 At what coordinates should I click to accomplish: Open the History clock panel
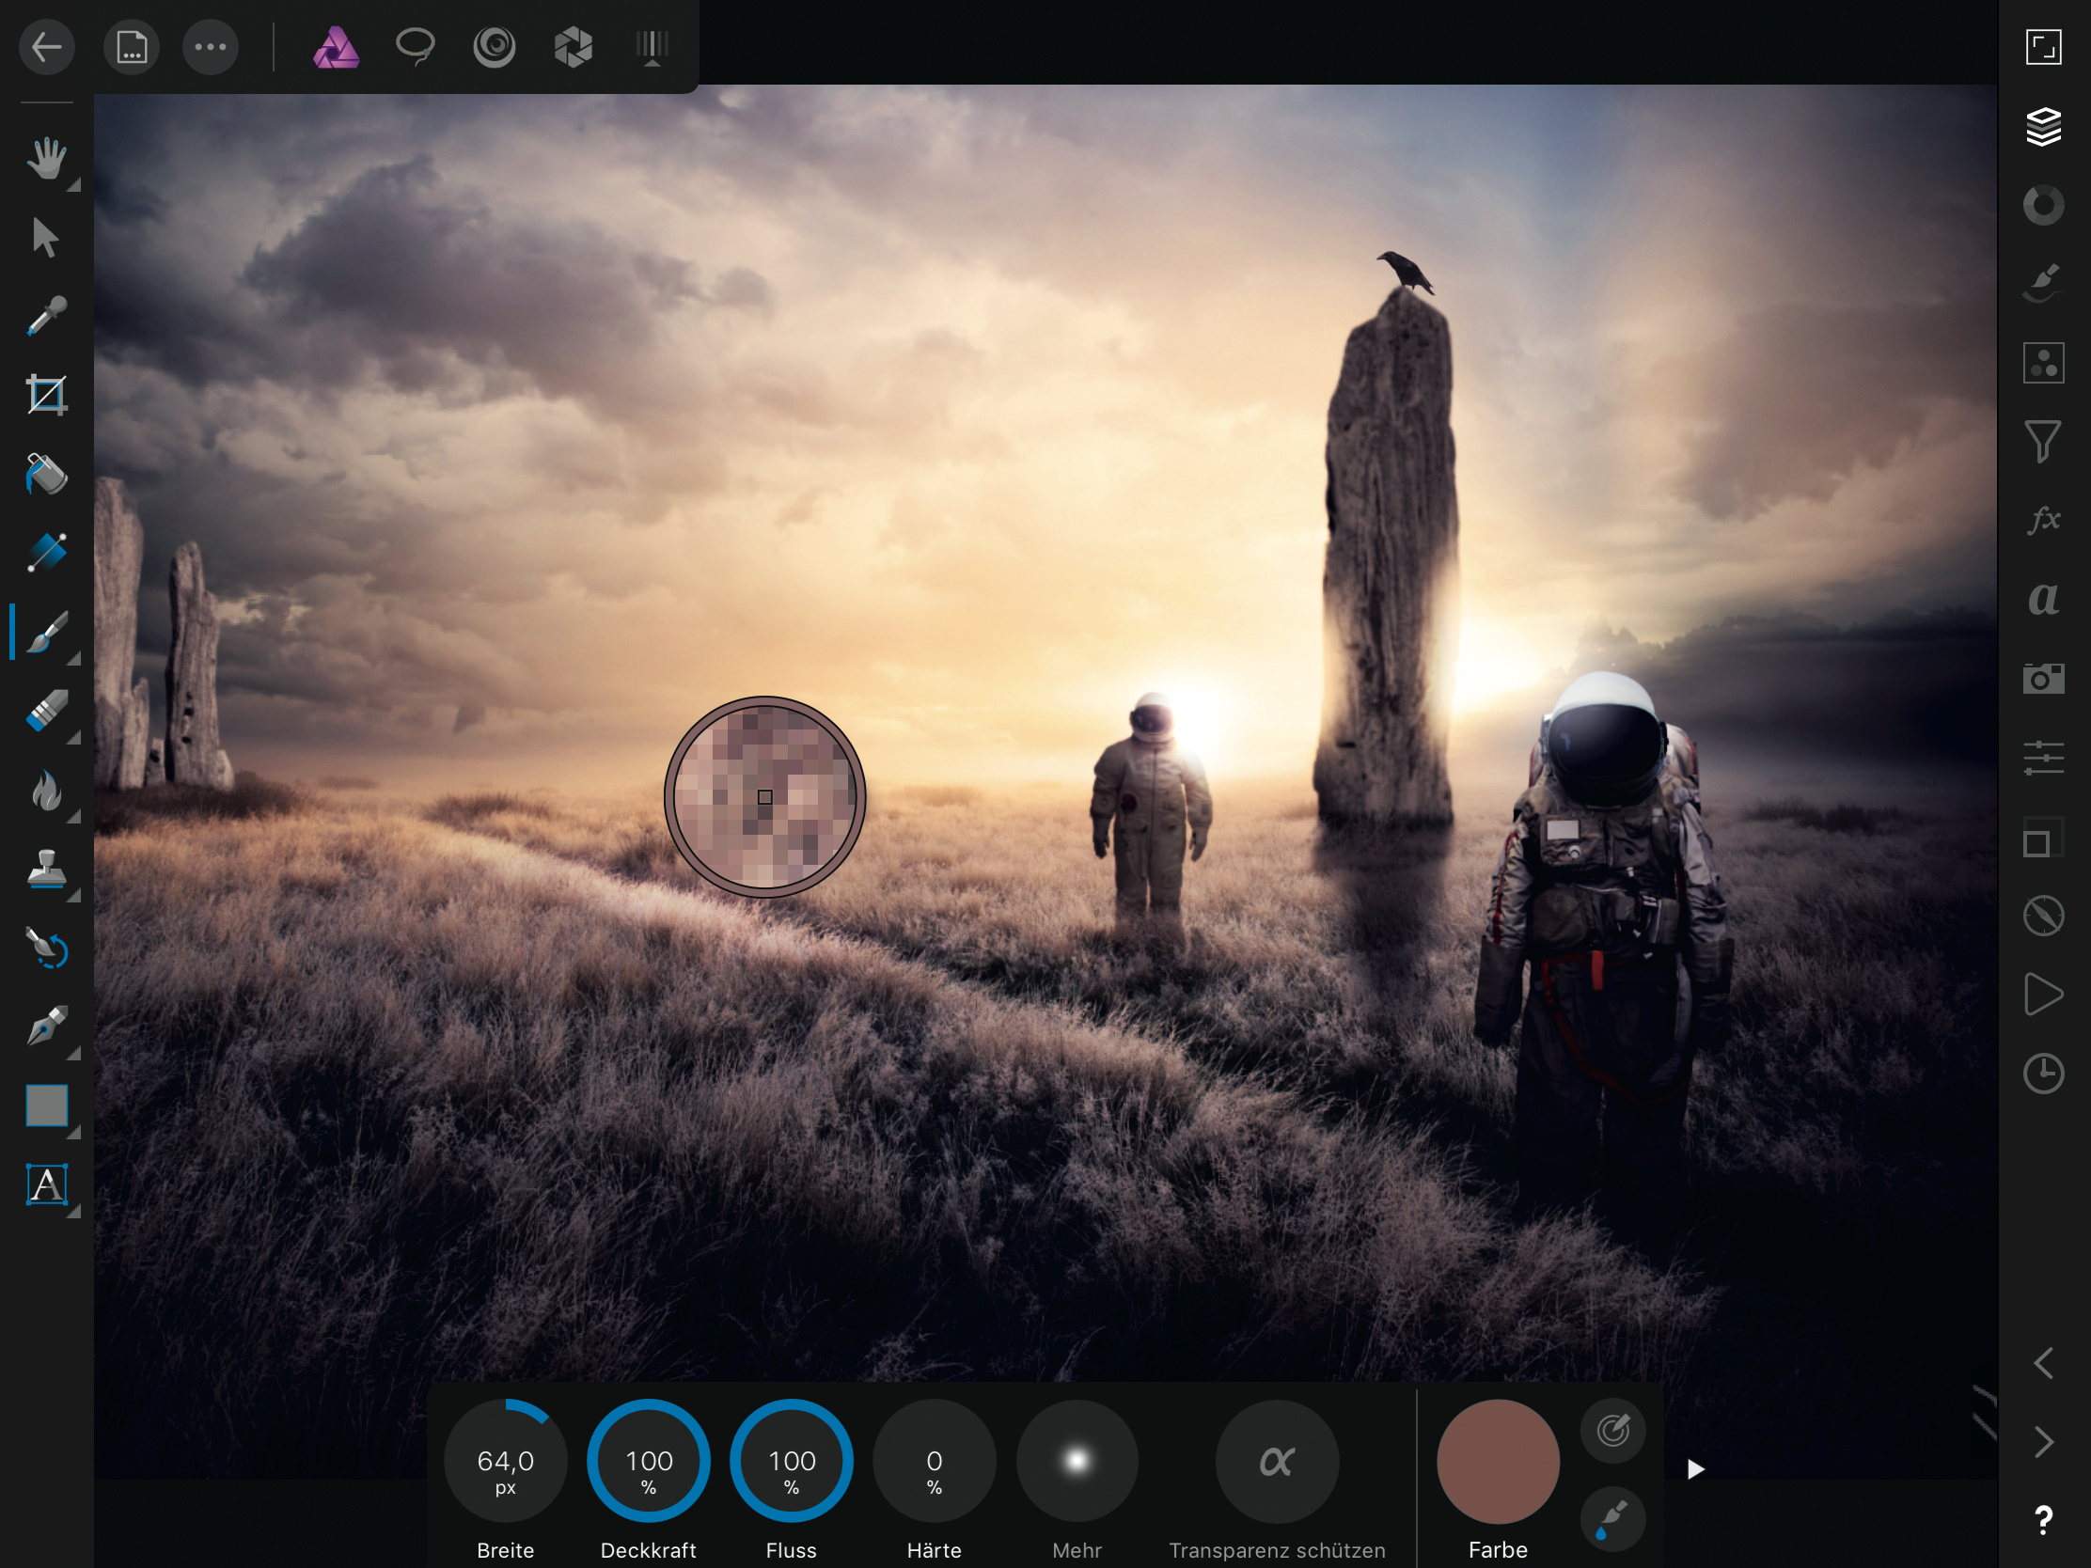(2043, 1074)
